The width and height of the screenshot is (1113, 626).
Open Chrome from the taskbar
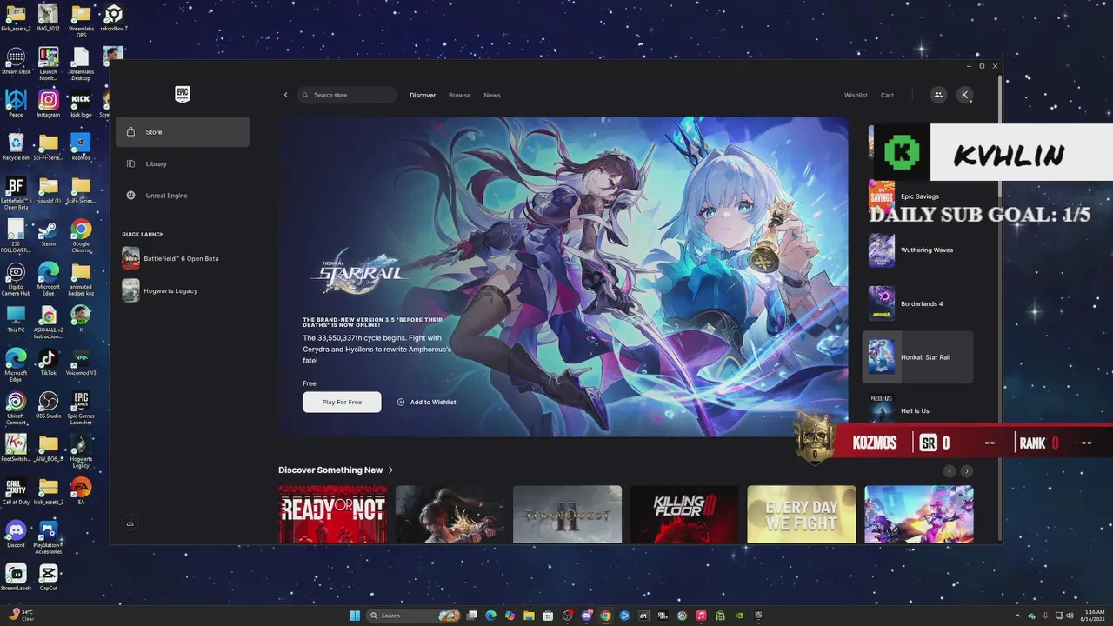[606, 616]
